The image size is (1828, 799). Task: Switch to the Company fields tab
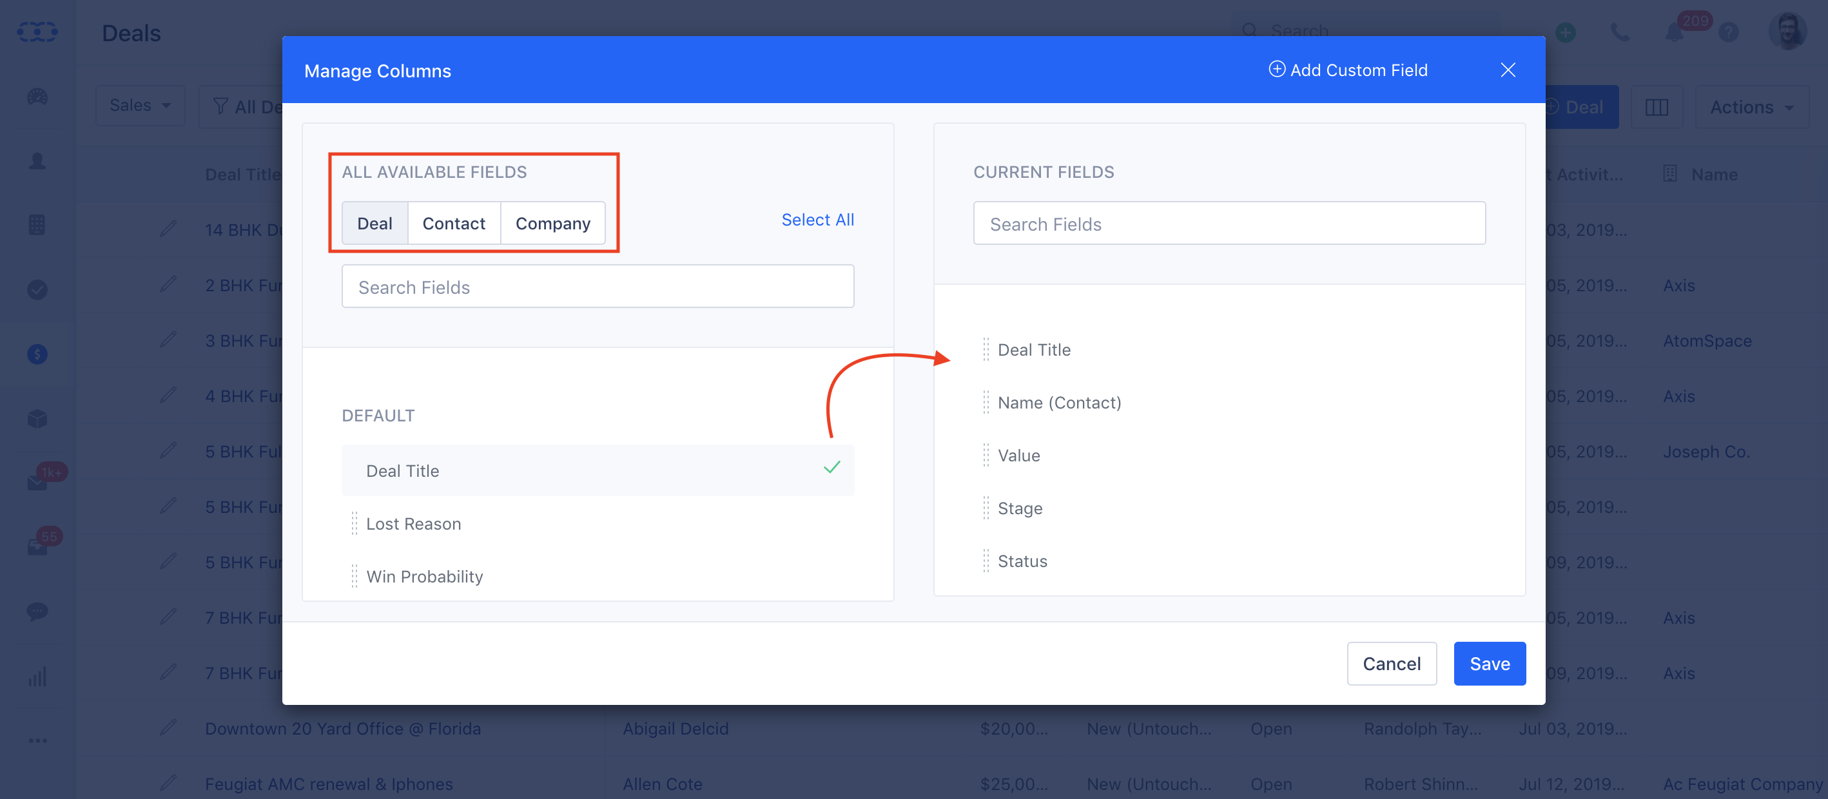pos(553,224)
